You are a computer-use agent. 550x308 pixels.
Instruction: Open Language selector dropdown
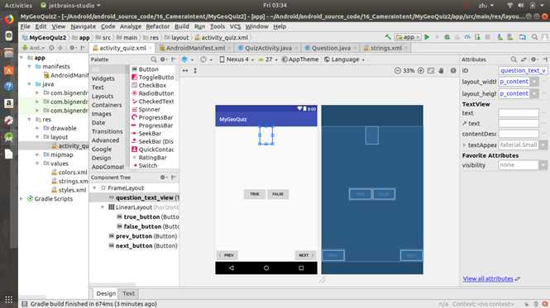344,59
